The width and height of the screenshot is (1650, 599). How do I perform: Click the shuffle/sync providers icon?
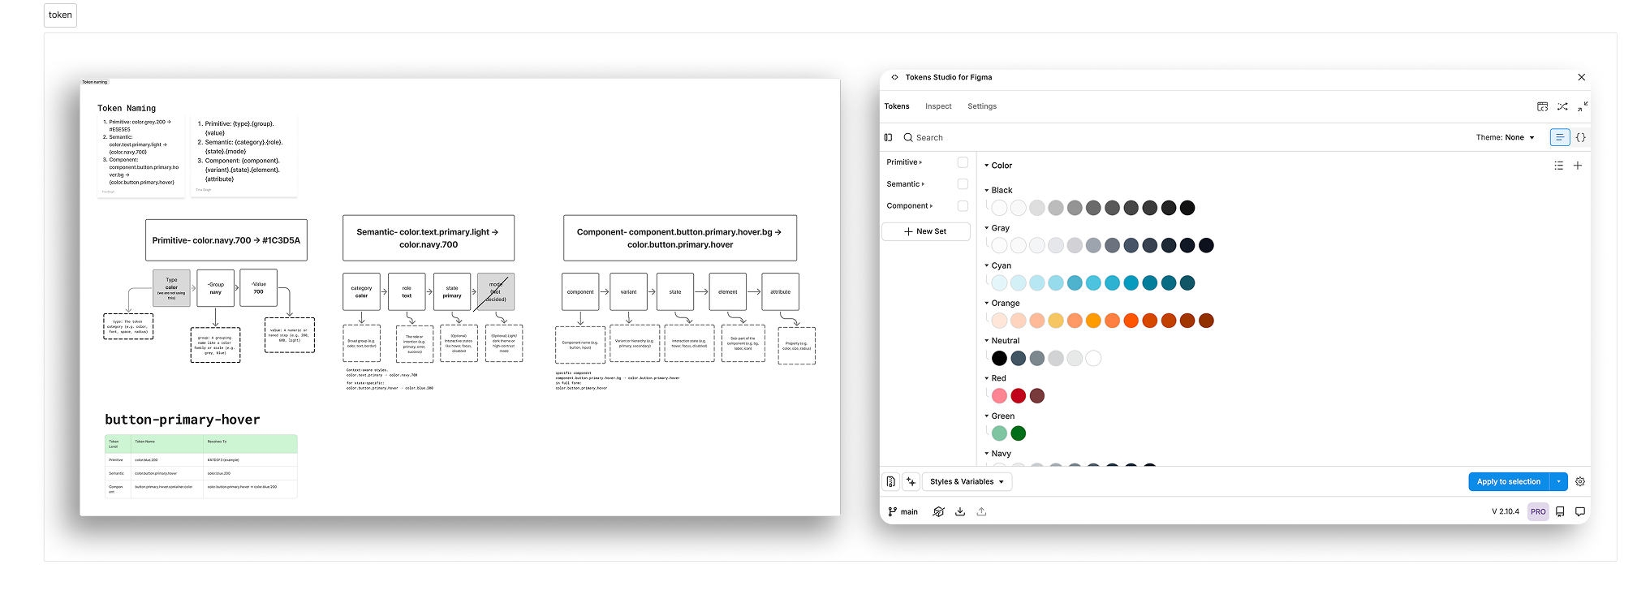click(x=1562, y=106)
